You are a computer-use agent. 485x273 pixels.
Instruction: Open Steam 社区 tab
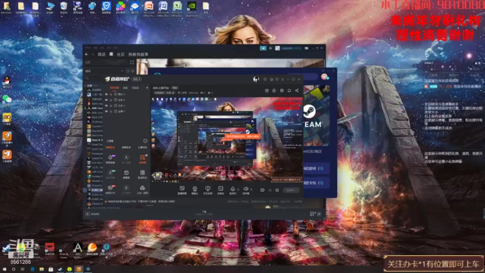[x=121, y=54]
